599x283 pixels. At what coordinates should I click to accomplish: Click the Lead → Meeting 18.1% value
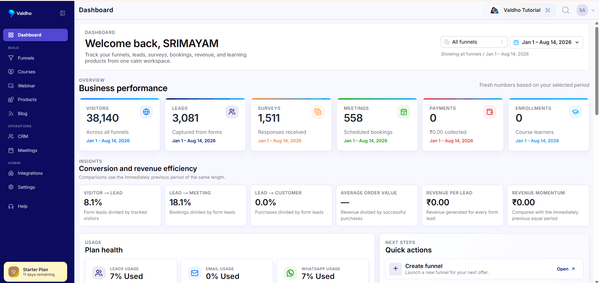180,202
